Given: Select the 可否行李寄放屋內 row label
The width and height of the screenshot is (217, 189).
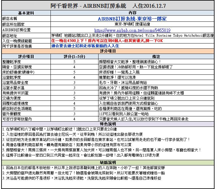Looking at the screenshot, I should pyautogui.click(x=17, y=119).
